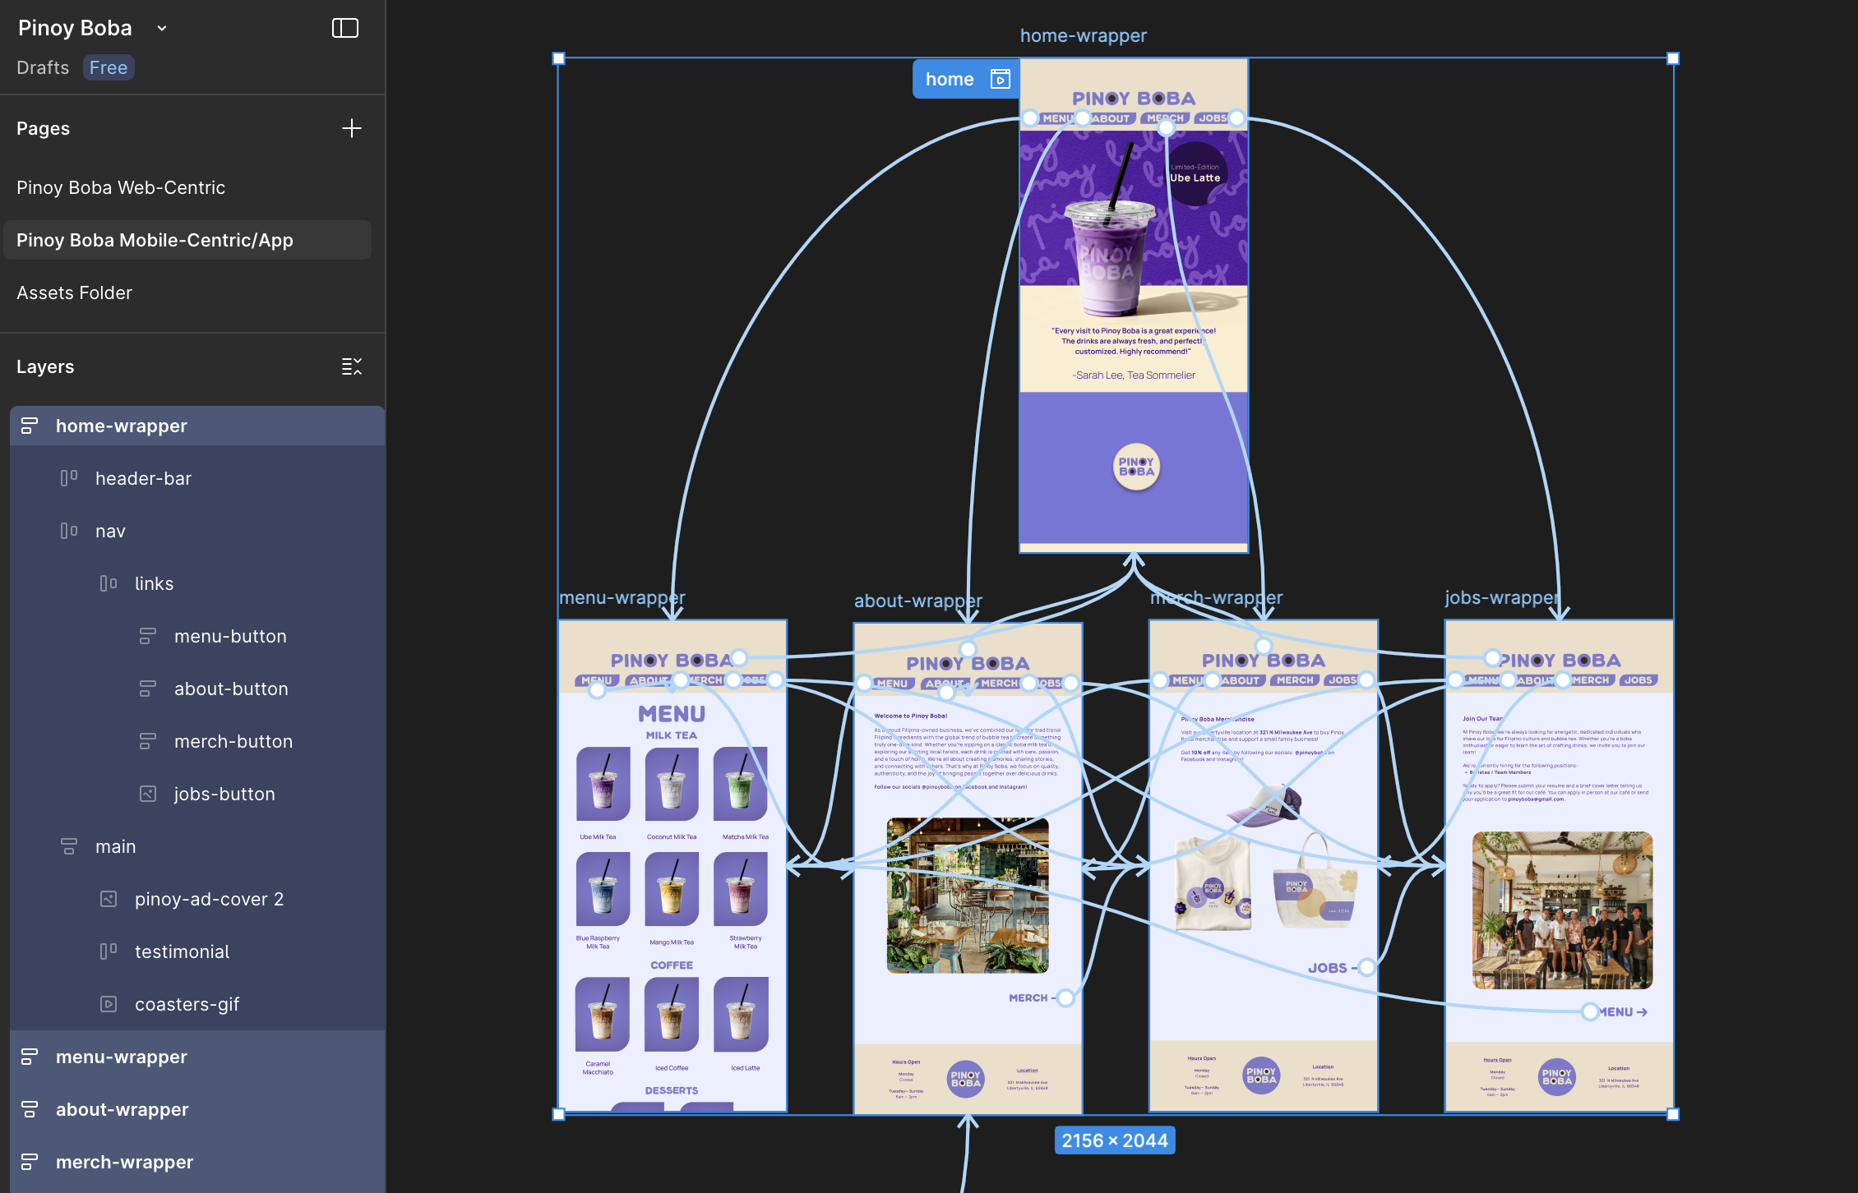
Task: Select Pinoy Boba Mobile-Centric/App page
Action: 155,240
